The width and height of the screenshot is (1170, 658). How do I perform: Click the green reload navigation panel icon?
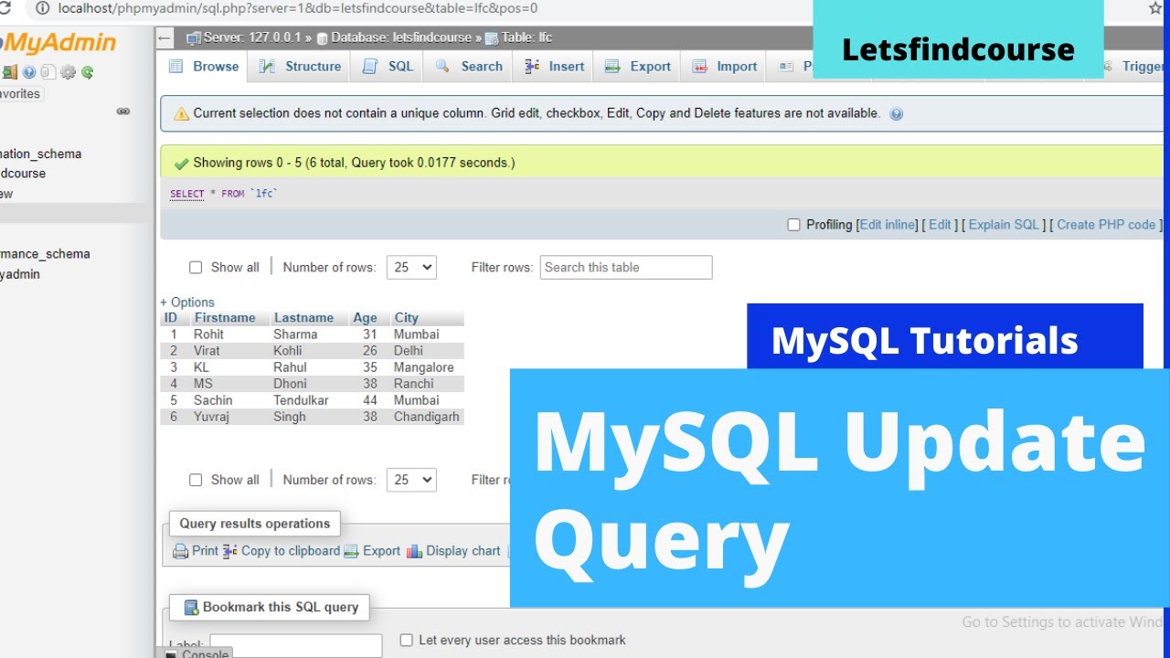pyautogui.click(x=88, y=72)
